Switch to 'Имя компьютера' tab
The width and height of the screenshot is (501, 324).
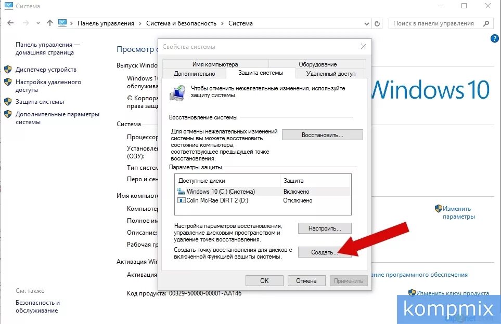215,64
